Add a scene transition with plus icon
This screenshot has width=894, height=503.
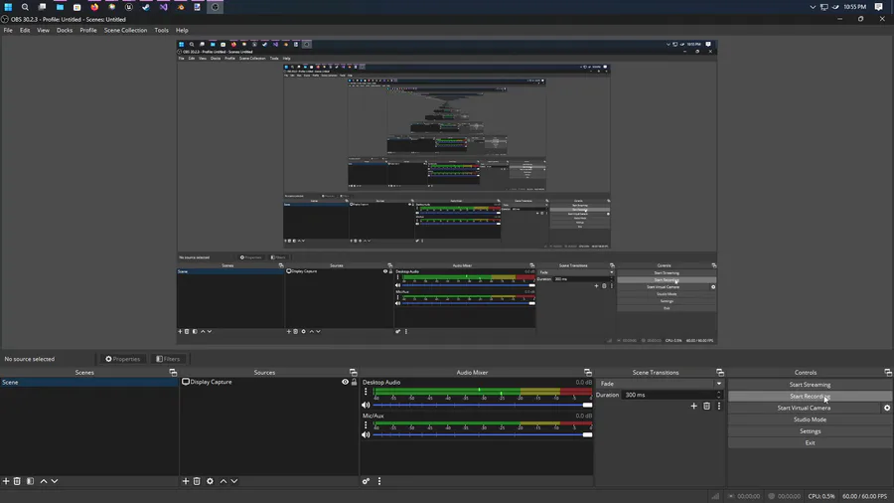[694, 406]
